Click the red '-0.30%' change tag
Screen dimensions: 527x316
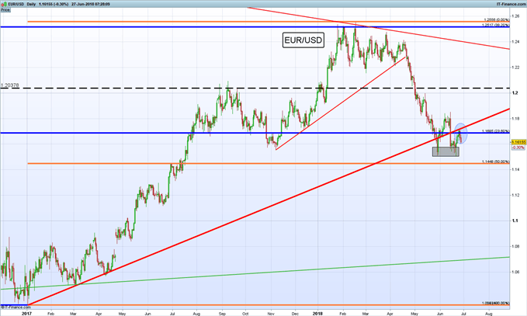pyautogui.click(x=518, y=148)
